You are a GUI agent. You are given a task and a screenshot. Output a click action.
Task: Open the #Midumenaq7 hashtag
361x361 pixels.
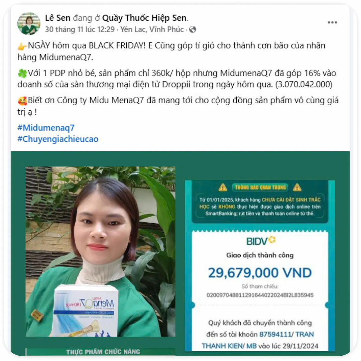[46, 128]
